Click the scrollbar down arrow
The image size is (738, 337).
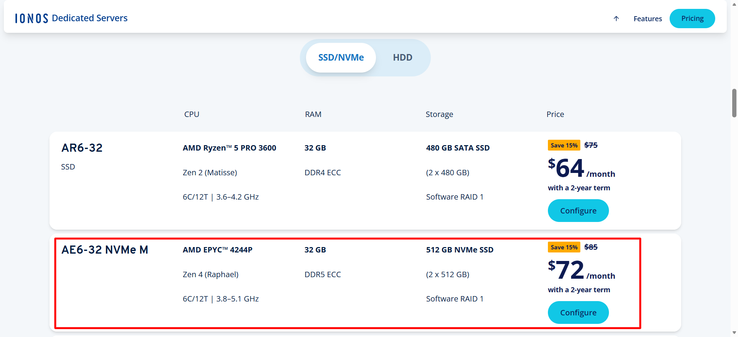click(x=734, y=333)
